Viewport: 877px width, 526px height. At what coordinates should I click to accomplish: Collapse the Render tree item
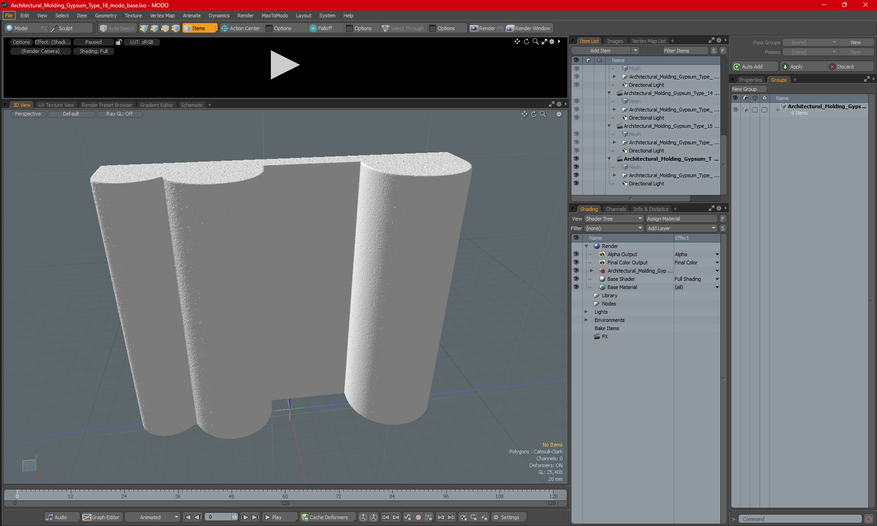[586, 246]
